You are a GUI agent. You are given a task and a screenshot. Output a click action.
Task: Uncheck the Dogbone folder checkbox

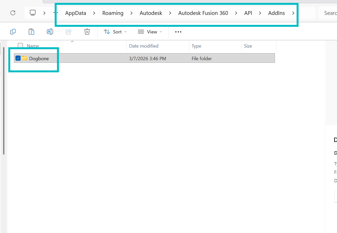[x=18, y=58]
